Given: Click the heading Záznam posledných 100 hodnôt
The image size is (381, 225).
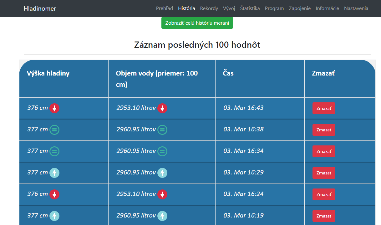Looking at the screenshot, I should pos(197,45).
